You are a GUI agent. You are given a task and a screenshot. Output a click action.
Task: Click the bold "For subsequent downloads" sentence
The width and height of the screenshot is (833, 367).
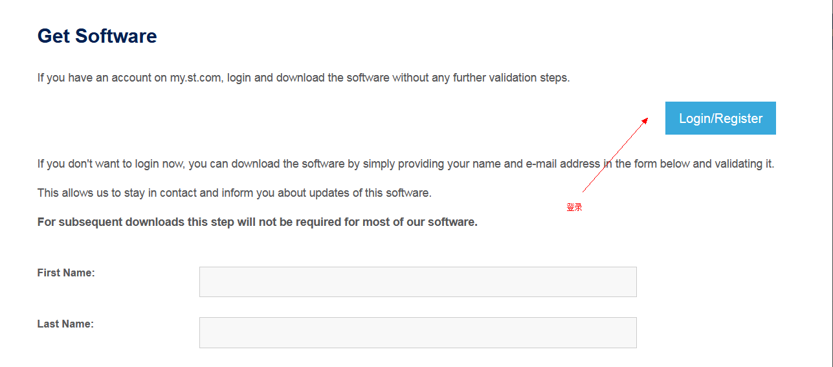click(x=257, y=222)
